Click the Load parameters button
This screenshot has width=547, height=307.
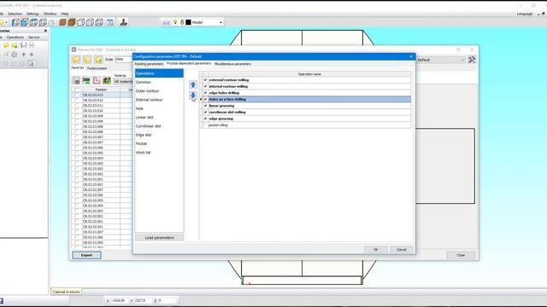(x=159, y=238)
